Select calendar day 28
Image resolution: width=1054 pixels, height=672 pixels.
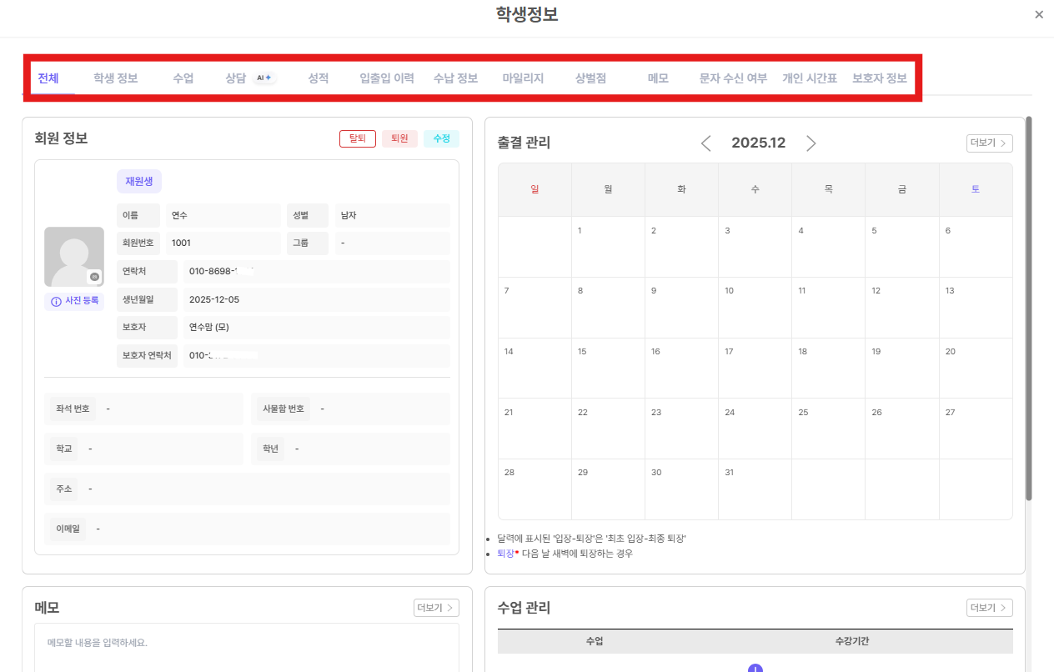coord(535,489)
